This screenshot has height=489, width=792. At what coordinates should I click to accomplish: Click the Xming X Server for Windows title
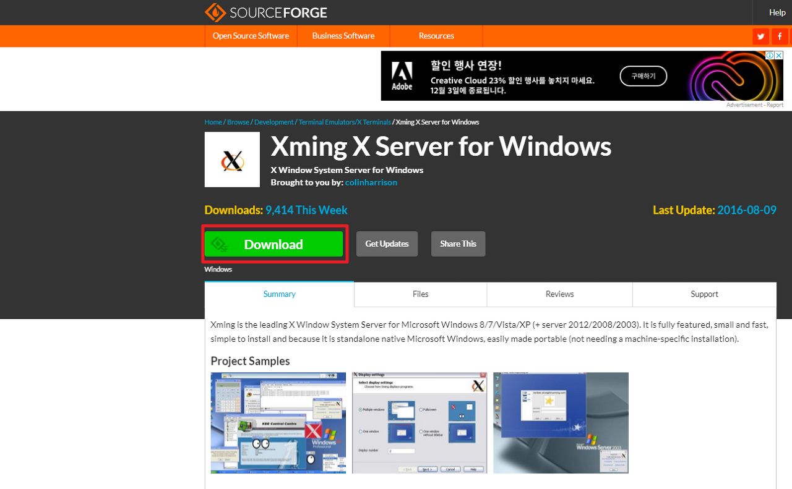[x=441, y=147]
